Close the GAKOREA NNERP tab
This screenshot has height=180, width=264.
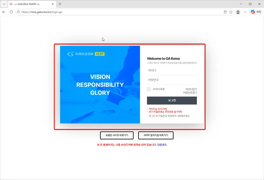click(x=53, y=4)
